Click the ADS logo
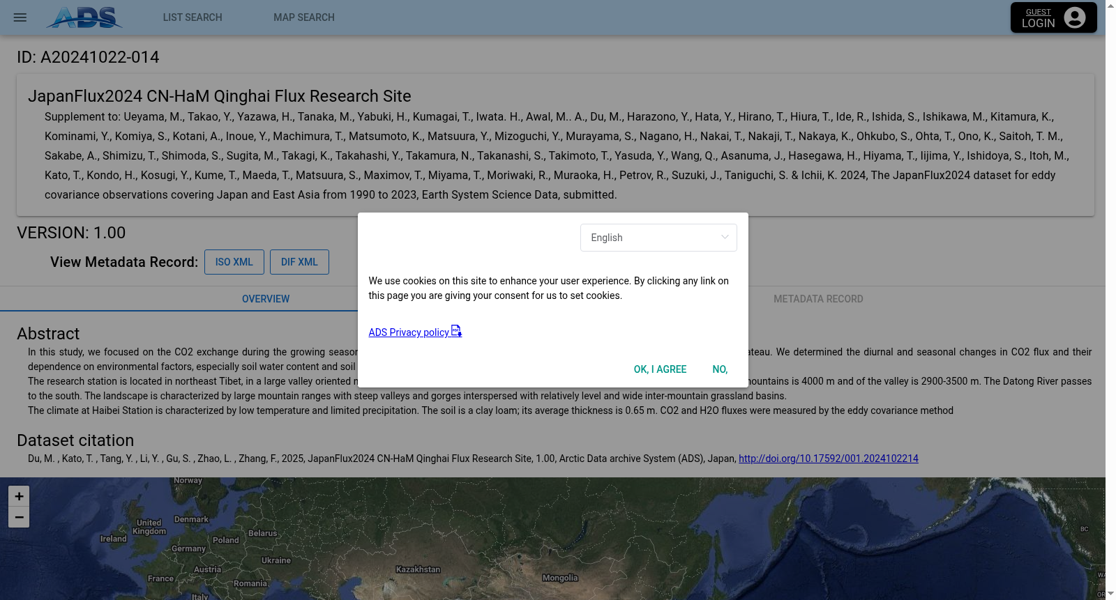1116x600 pixels. [84, 17]
